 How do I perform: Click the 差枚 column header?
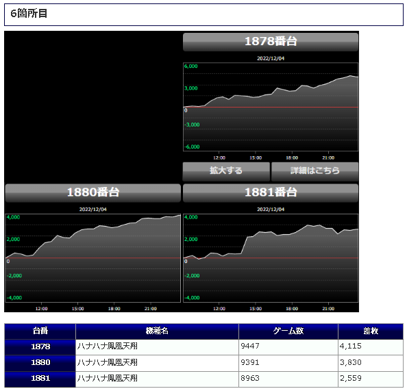tap(371, 331)
